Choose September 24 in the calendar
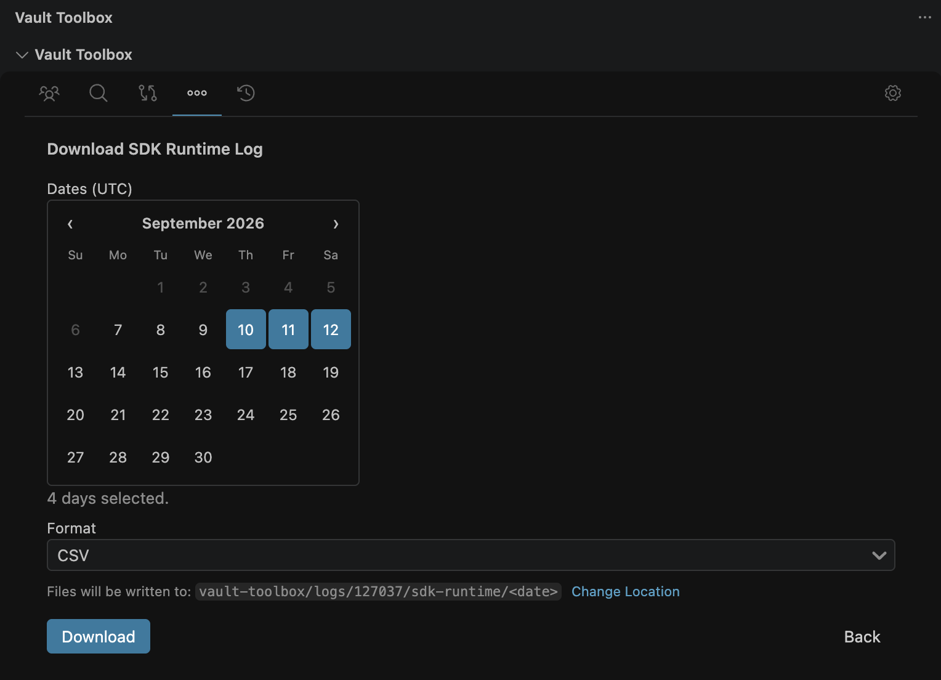 pyautogui.click(x=246, y=415)
